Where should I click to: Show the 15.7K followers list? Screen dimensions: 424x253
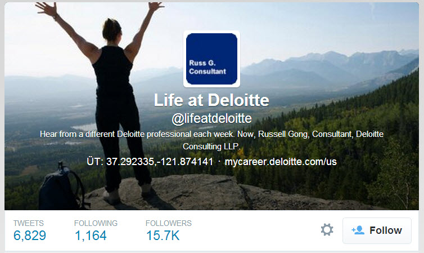163,236
